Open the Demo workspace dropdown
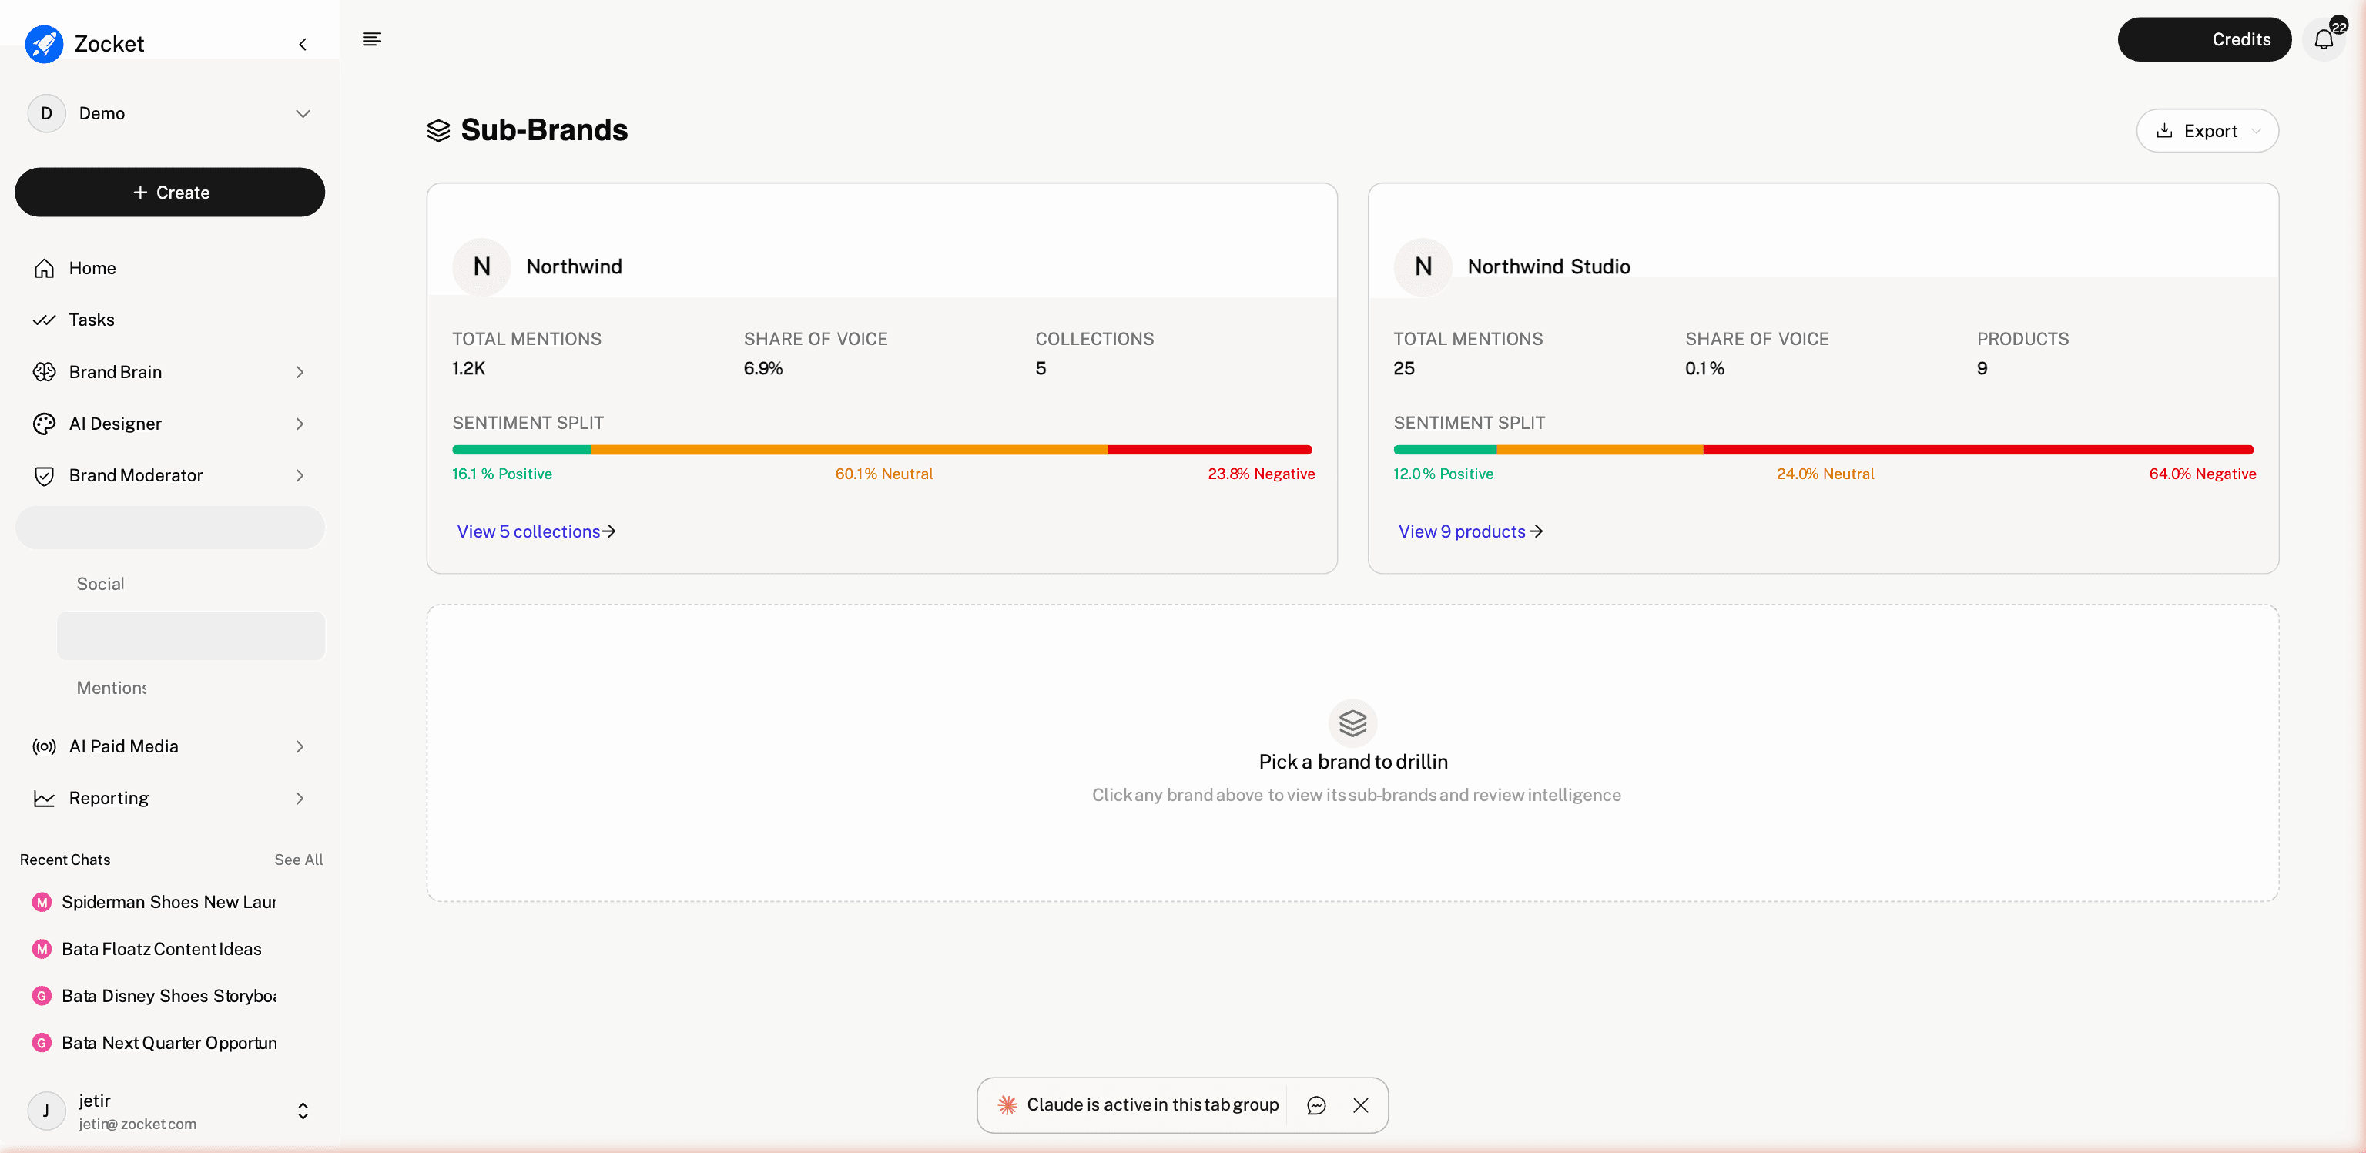The image size is (2366, 1153). 303,113
